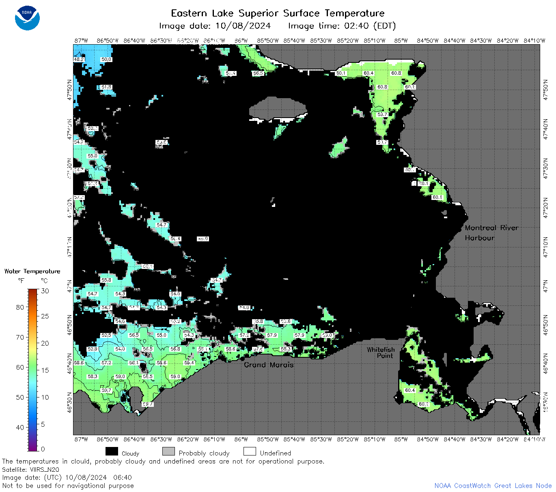Click 85°20'W on the top longitude axis
Image resolution: width=556 pixels, height=492 pixels.
(348, 41)
